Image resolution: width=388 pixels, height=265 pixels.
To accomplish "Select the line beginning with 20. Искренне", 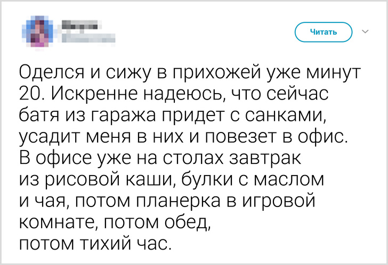I will tap(174, 94).
